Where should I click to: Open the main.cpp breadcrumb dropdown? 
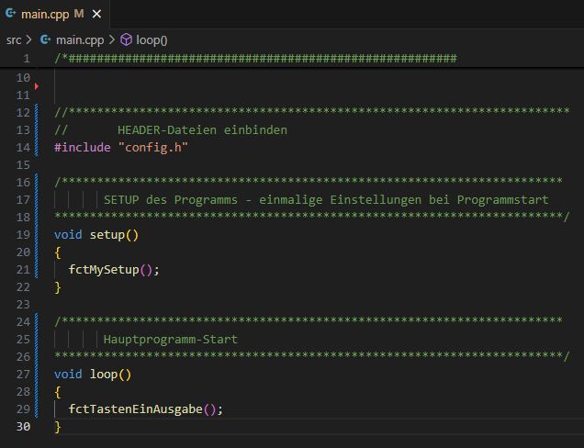[x=79, y=39]
